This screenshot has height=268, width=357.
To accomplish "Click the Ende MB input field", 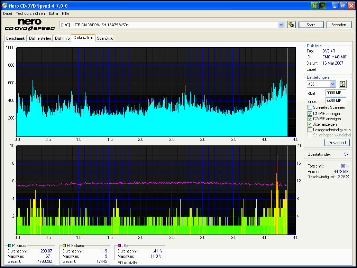I will [x=335, y=101].
